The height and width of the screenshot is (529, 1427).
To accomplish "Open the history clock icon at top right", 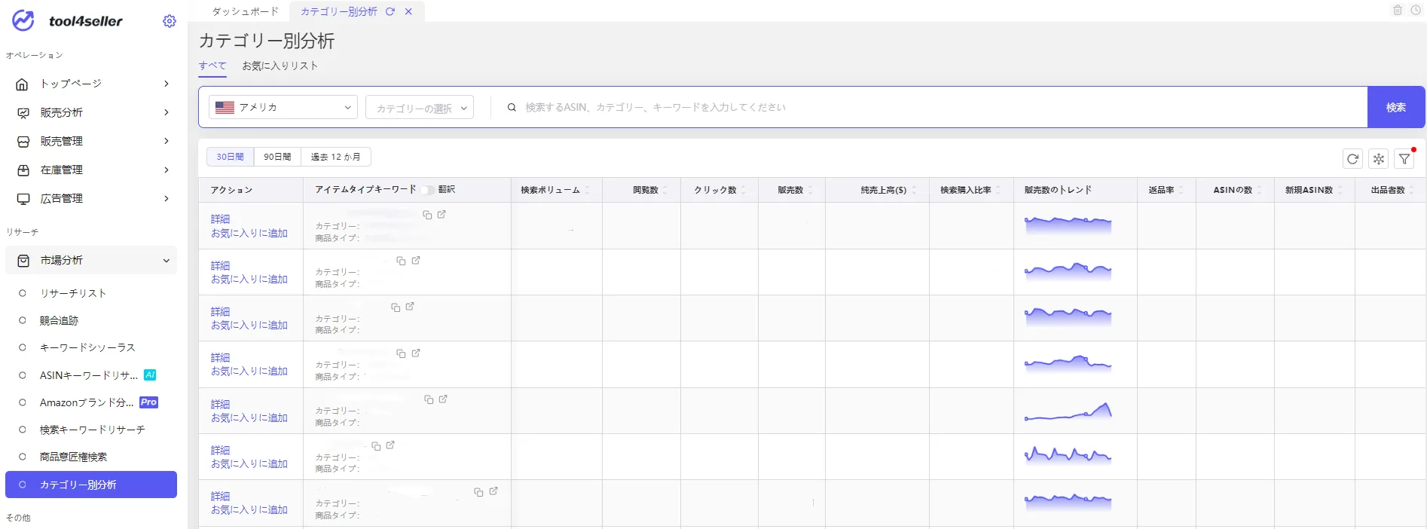I will point(1416,10).
